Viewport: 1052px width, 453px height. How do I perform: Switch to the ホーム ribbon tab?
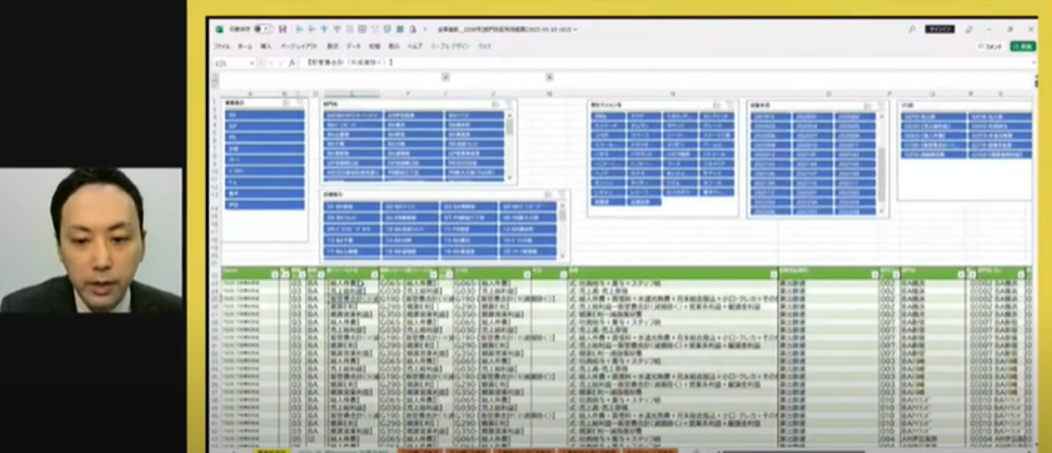point(245,46)
